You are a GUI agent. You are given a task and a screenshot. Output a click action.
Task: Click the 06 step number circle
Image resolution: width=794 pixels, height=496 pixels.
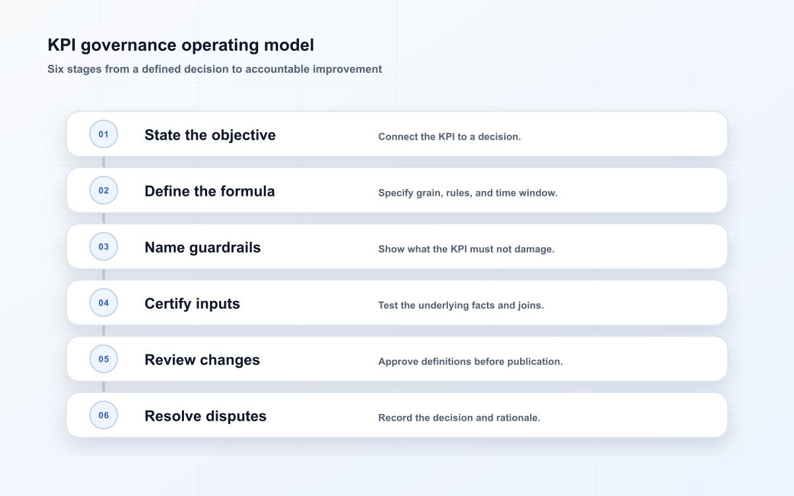coord(103,415)
